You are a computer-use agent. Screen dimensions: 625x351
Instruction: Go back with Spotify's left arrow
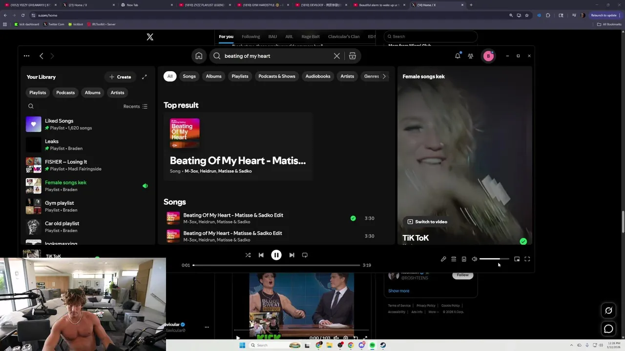point(42,56)
